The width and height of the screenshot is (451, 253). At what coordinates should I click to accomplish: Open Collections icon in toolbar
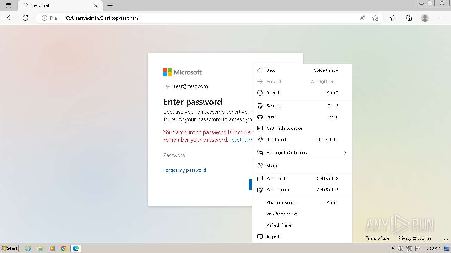(x=409, y=18)
